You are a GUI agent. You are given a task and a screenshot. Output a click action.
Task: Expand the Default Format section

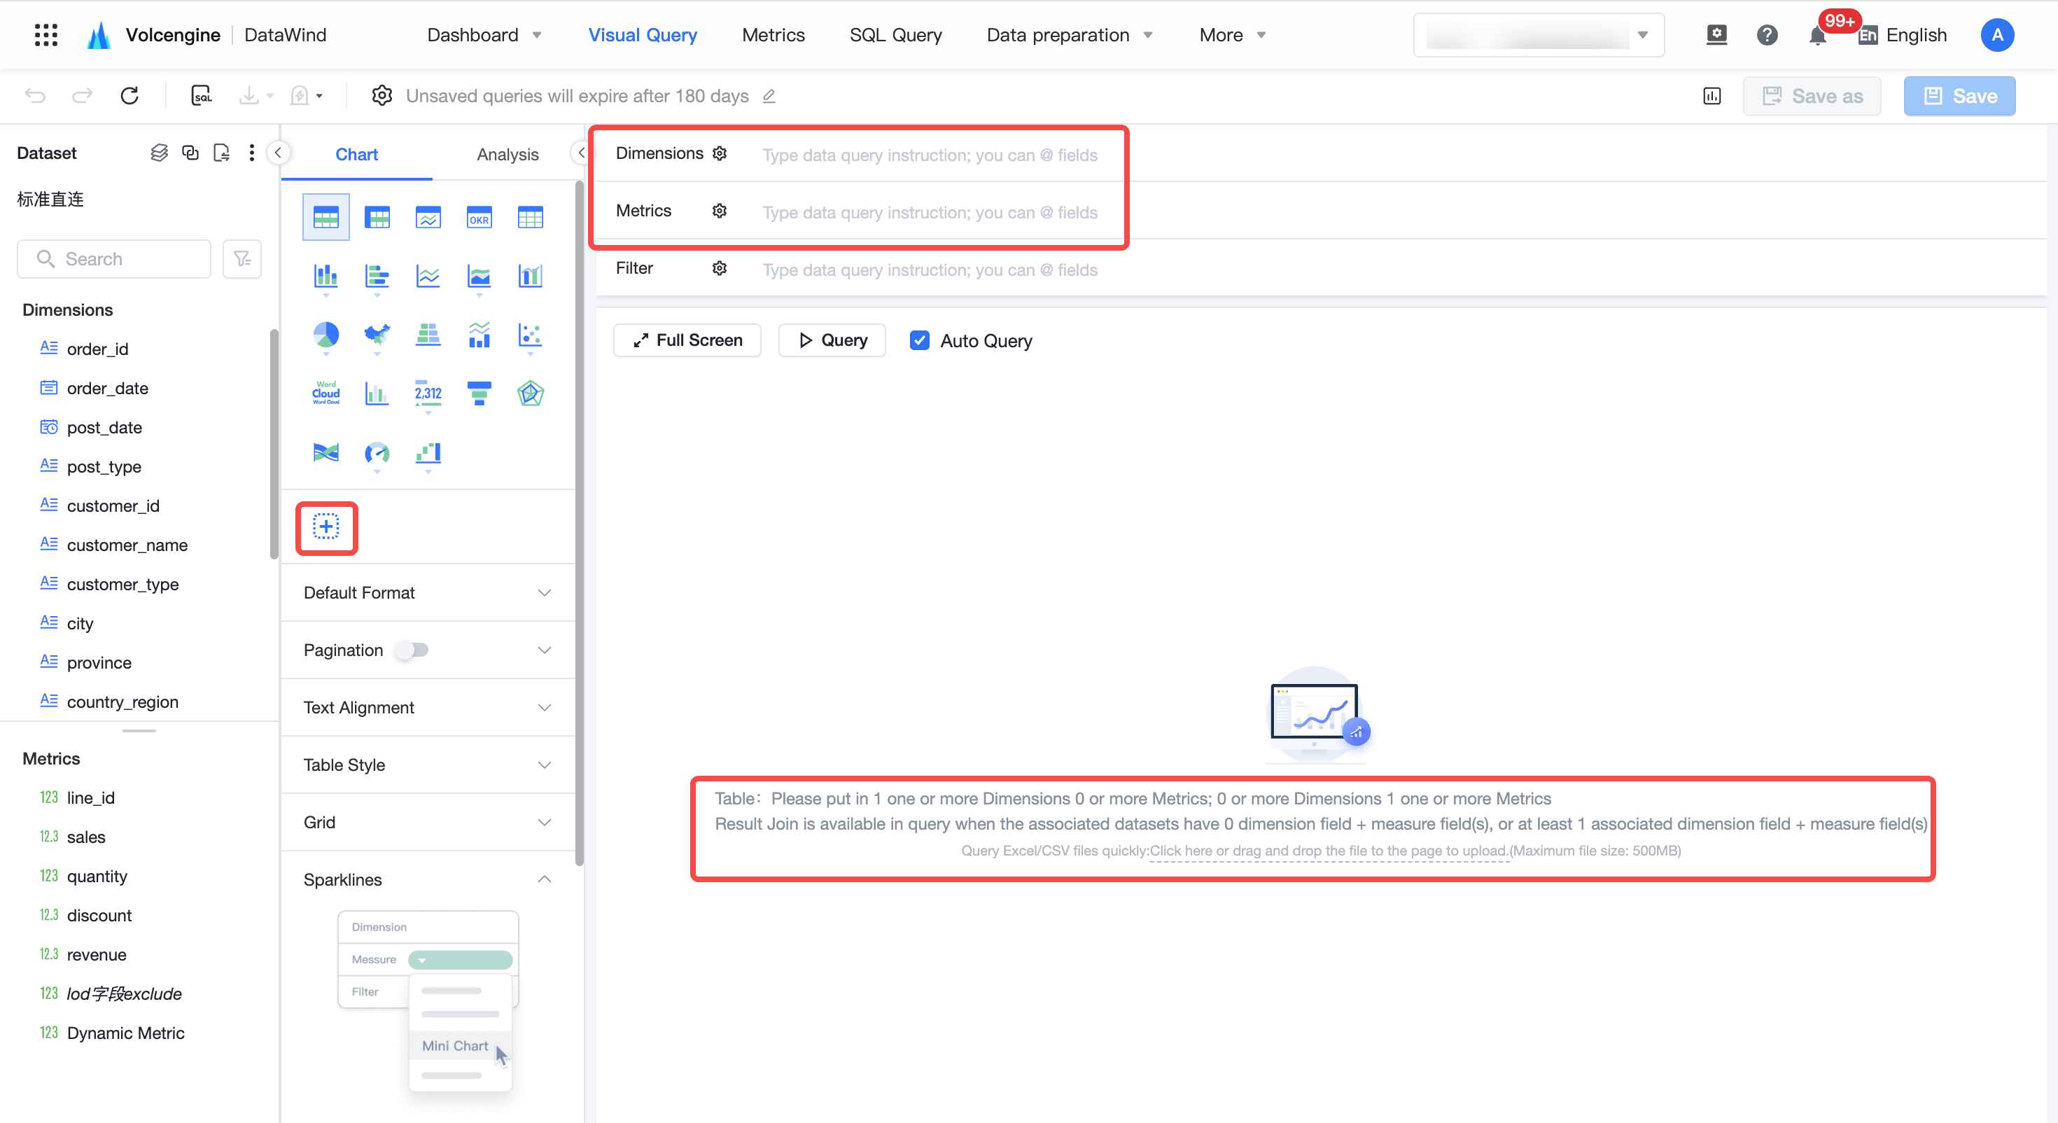[x=428, y=592]
